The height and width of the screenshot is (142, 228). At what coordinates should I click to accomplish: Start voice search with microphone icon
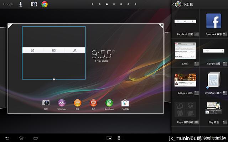click(x=21, y=4)
